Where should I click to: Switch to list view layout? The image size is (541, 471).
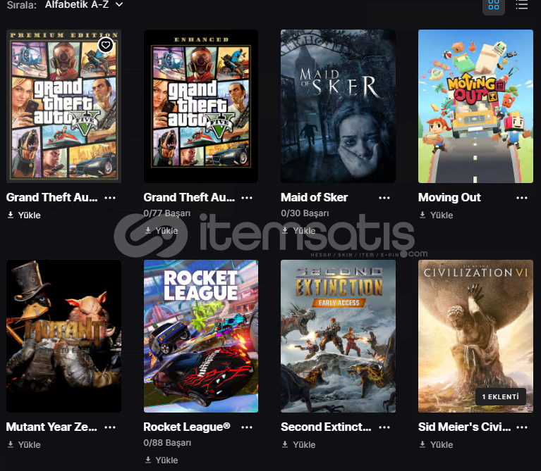[x=522, y=5]
